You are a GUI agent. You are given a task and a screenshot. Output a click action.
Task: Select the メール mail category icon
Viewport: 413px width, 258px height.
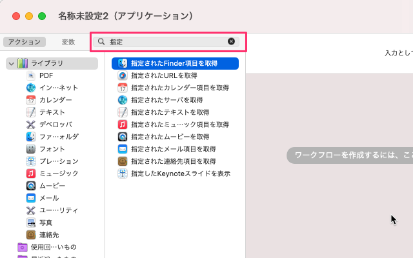click(31, 198)
